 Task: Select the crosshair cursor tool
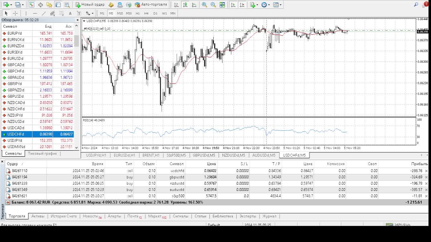[15, 13]
